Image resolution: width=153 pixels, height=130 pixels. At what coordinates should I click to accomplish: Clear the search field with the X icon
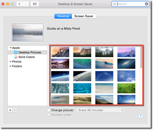[147, 4]
